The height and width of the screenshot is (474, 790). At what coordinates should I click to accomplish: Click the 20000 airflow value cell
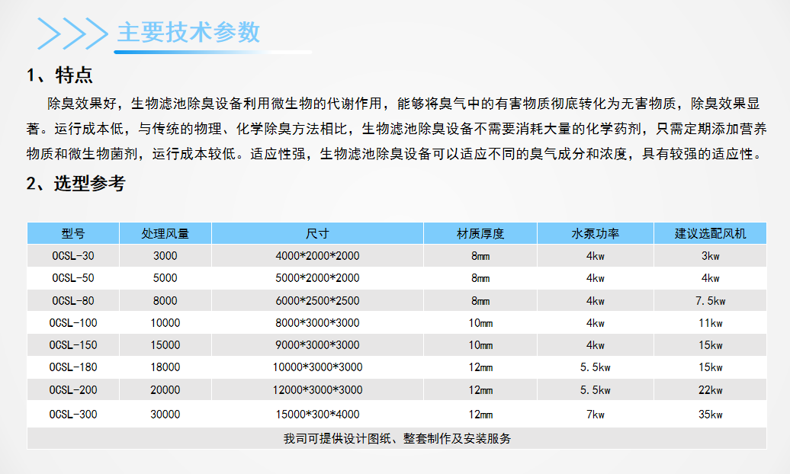[165, 390]
